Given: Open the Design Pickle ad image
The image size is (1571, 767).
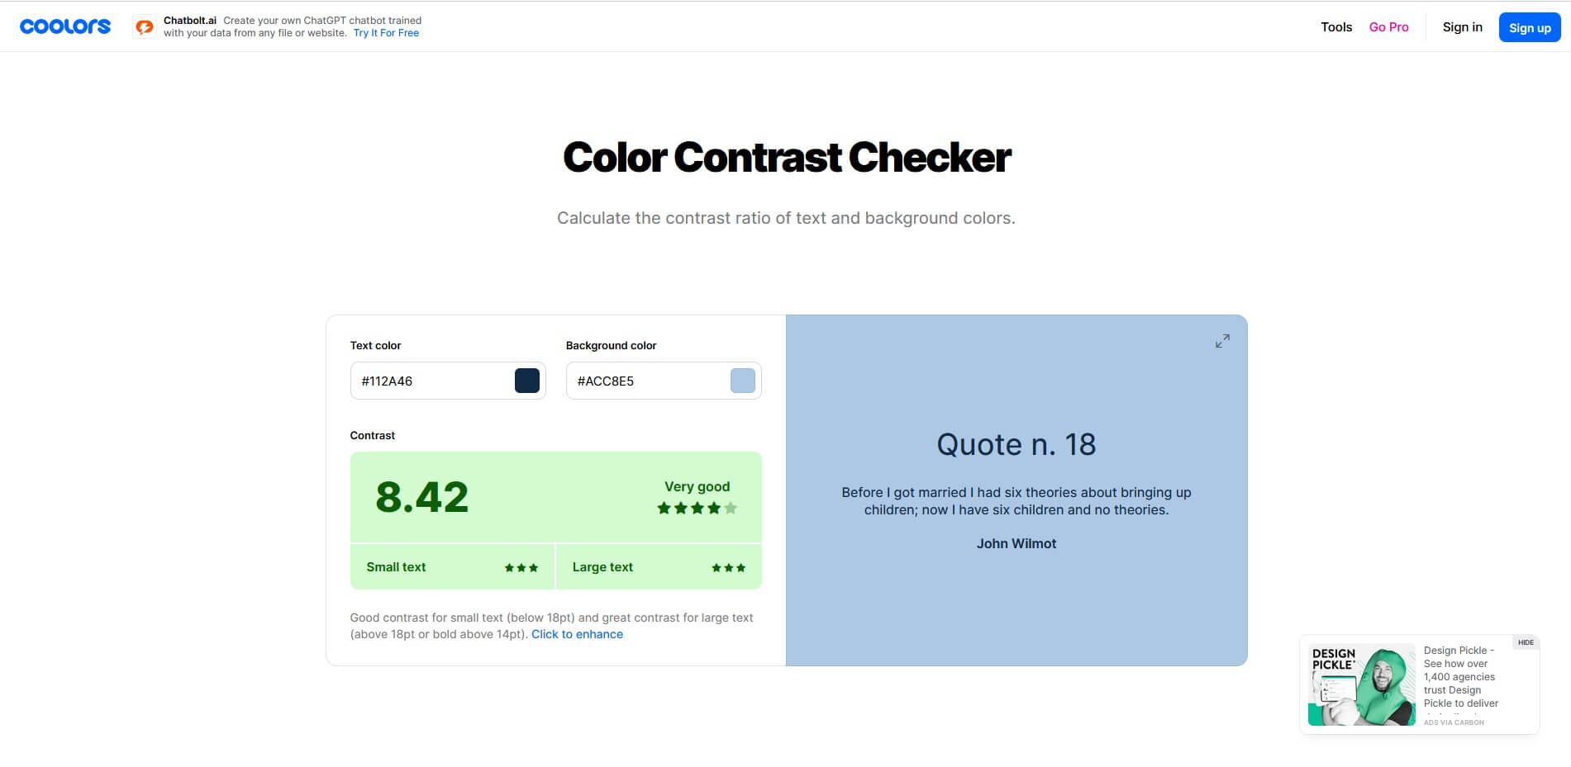Looking at the screenshot, I should click(1361, 685).
